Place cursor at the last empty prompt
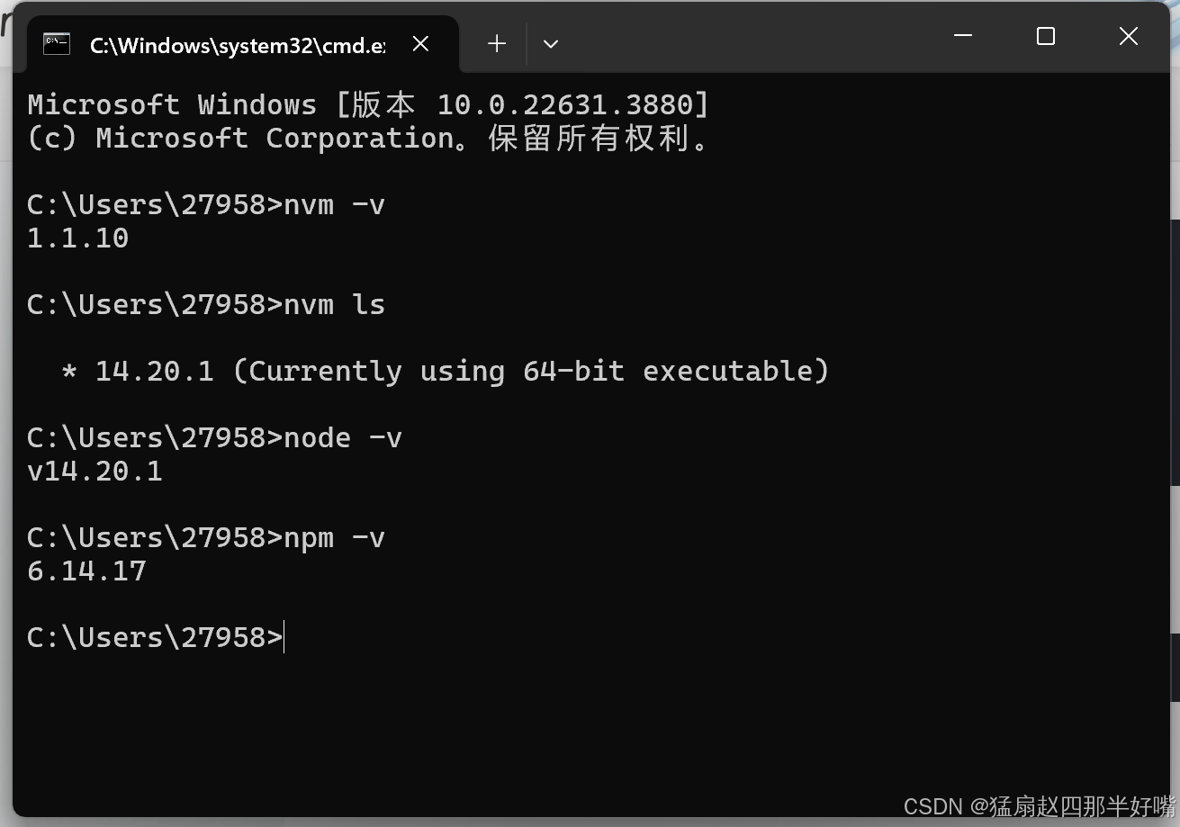 click(x=284, y=638)
